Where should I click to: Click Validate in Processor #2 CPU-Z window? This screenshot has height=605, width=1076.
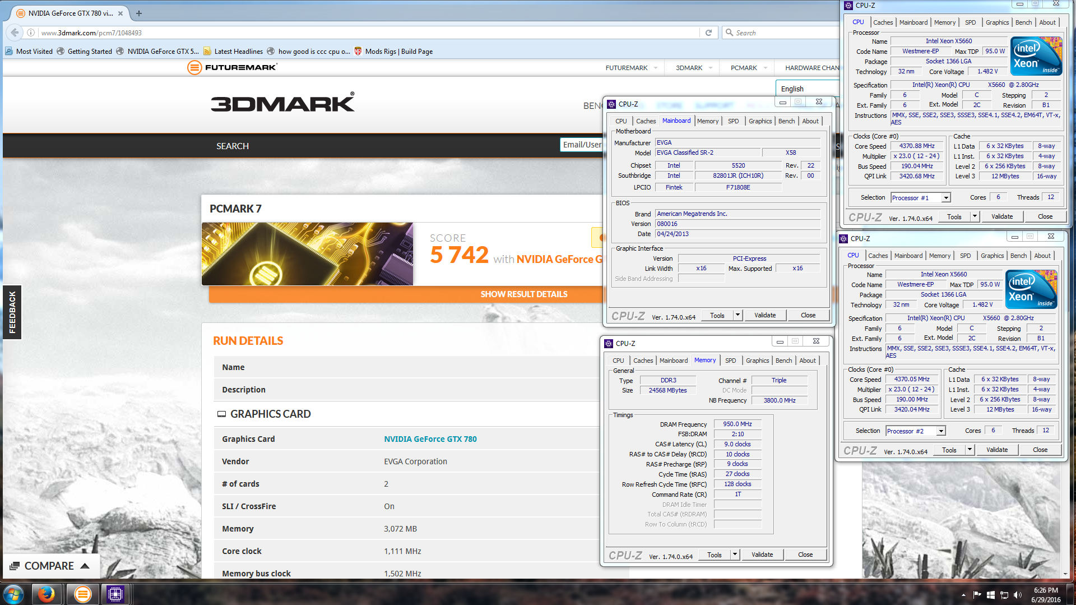[x=997, y=450]
